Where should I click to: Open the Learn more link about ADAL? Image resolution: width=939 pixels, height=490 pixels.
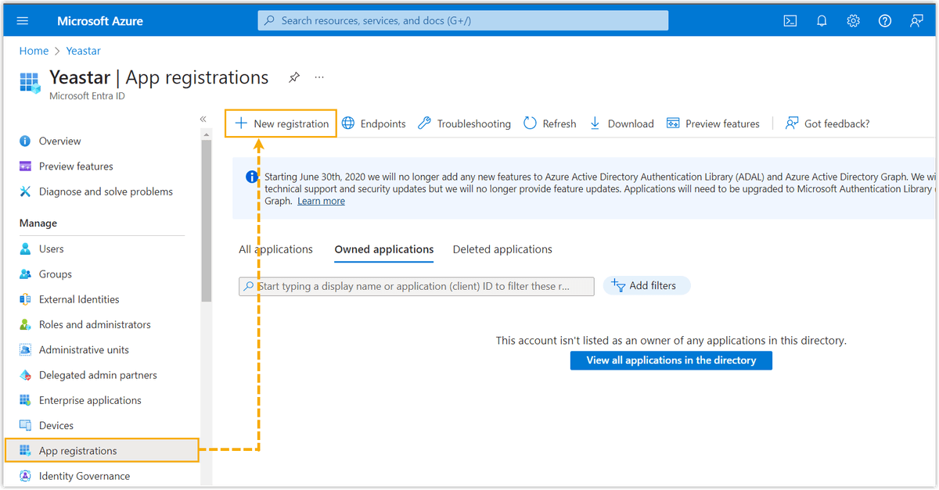321,200
